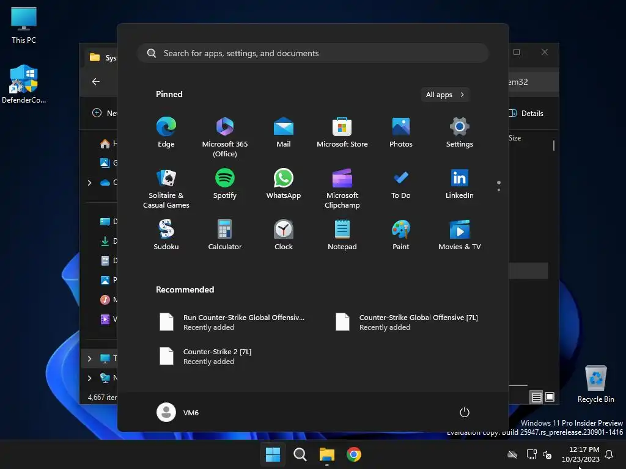Open Recycle Bin on desktop

pyautogui.click(x=595, y=384)
